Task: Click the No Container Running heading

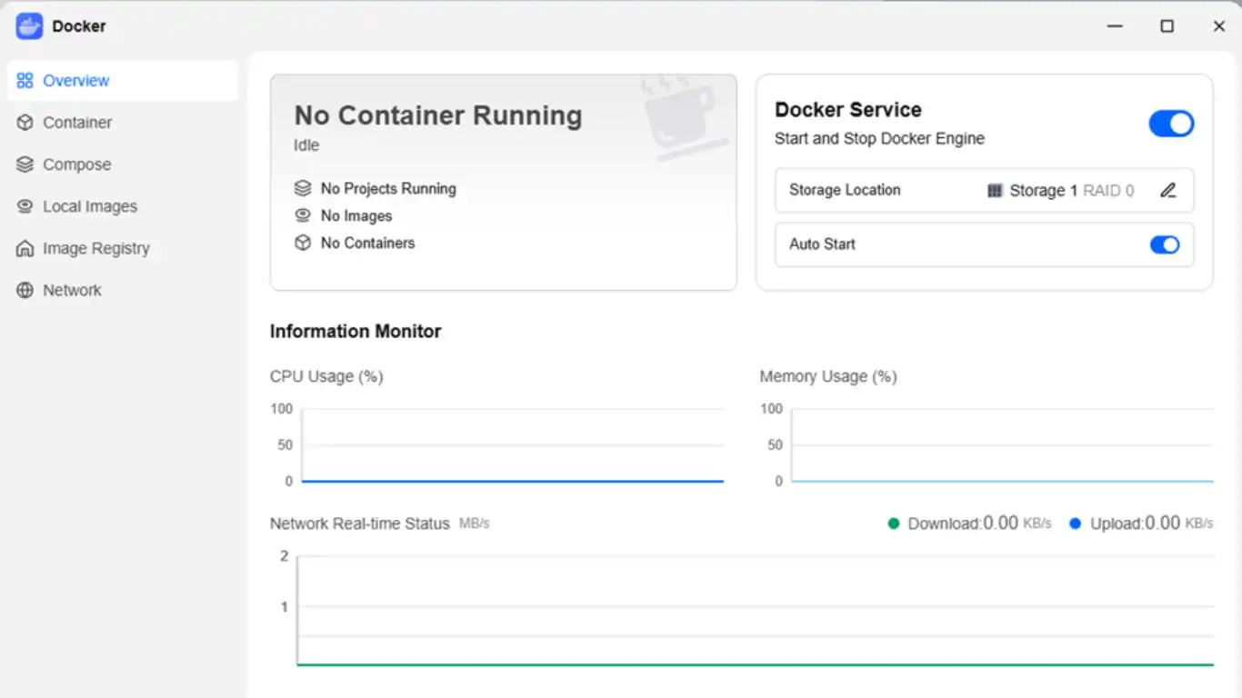Action: pyautogui.click(x=438, y=115)
